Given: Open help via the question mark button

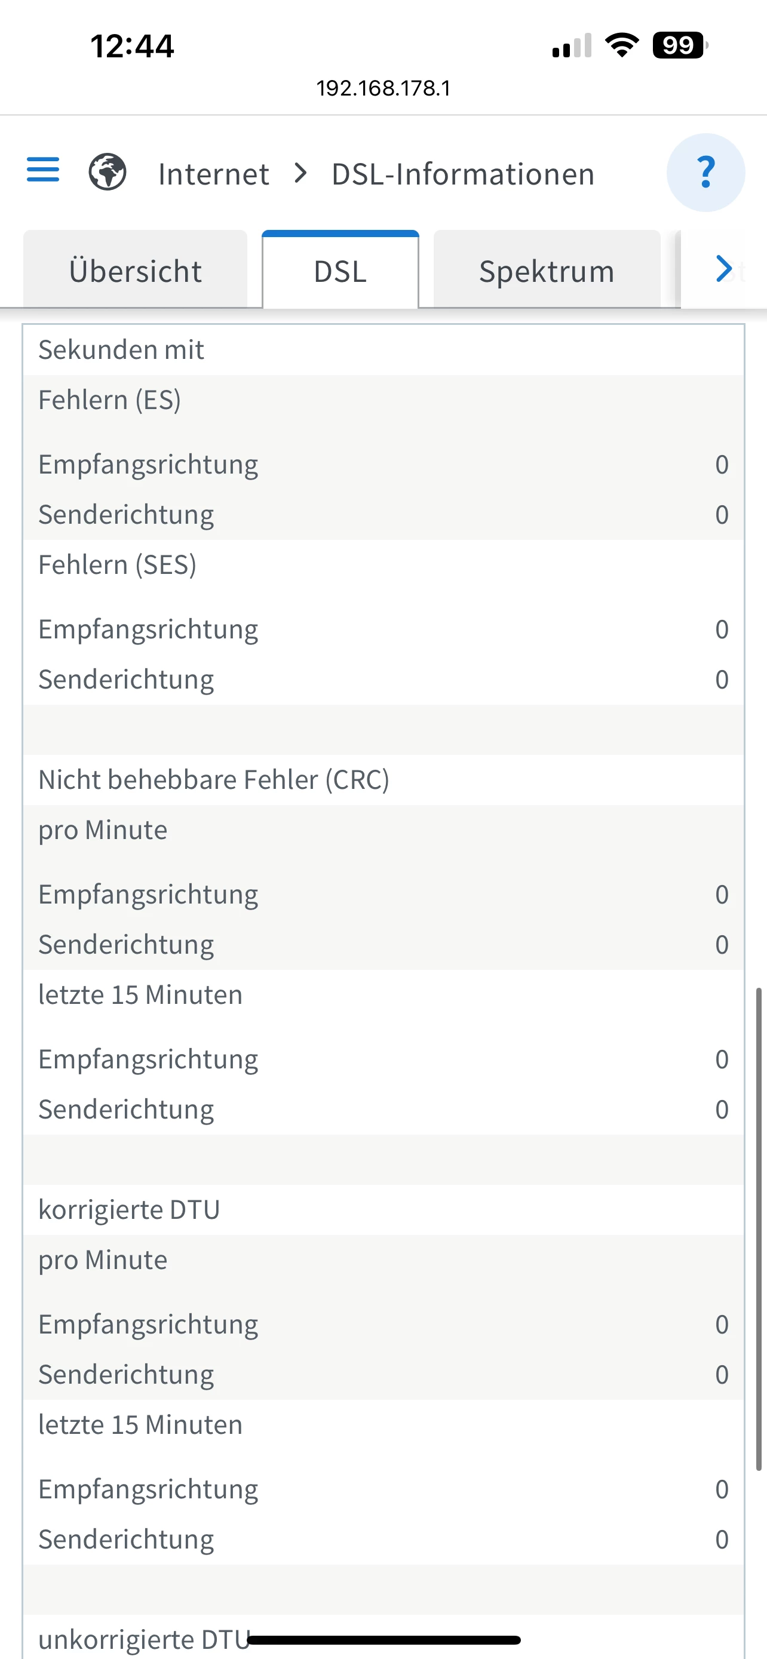Looking at the screenshot, I should coord(705,173).
